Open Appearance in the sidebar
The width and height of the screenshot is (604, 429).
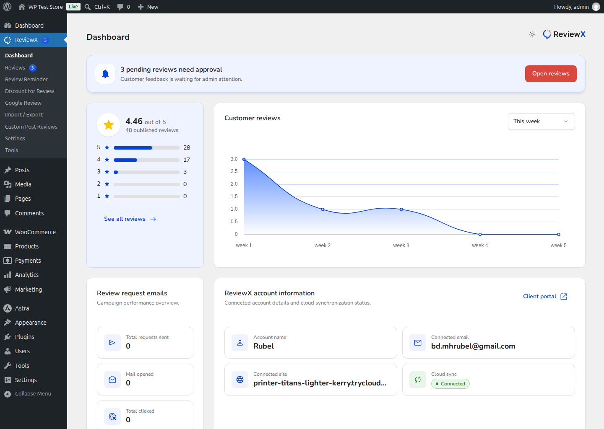click(34, 323)
